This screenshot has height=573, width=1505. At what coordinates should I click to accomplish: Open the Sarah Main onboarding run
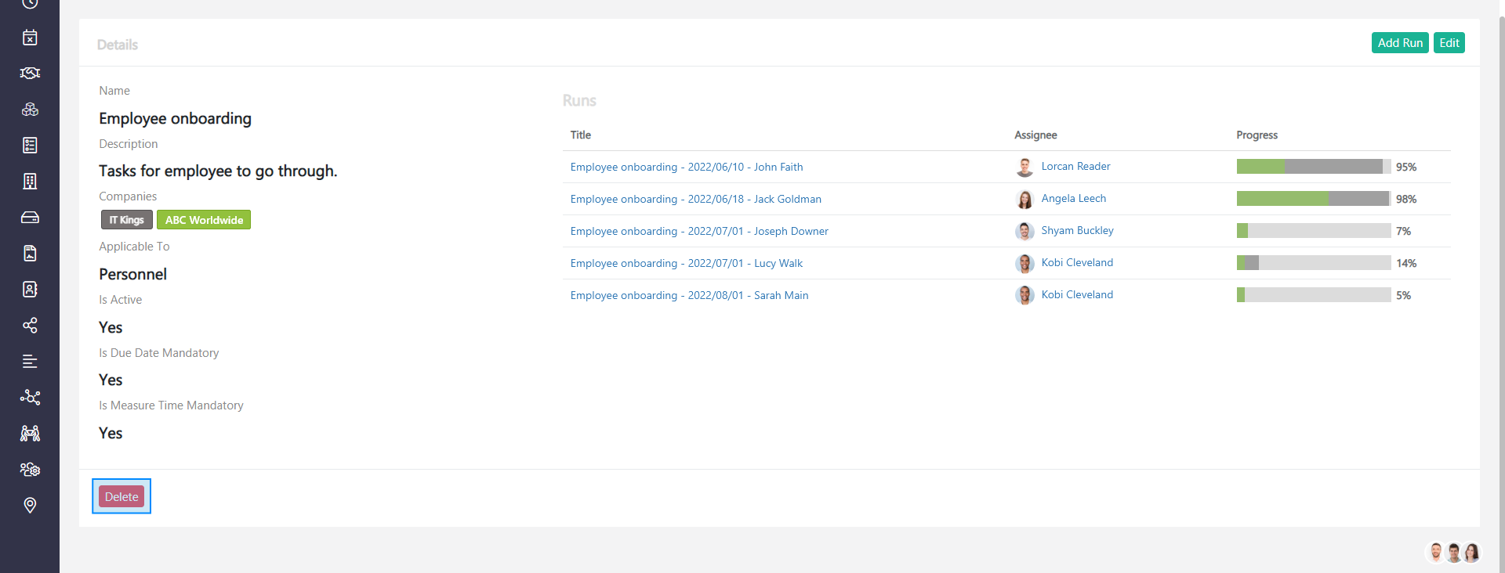689,295
